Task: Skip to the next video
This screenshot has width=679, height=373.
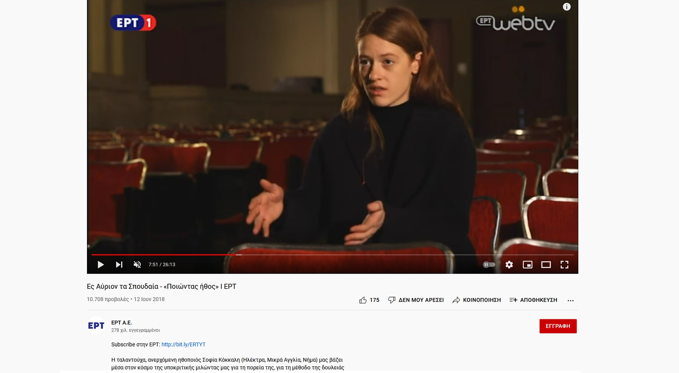Action: click(119, 264)
